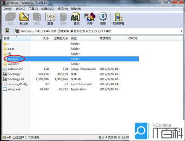Launch the Wizard (向导) icon
The width and height of the screenshot is (185, 141).
90,18
